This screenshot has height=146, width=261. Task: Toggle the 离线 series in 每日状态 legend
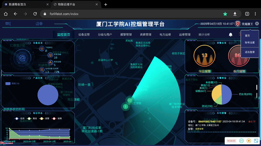tap(32, 118)
